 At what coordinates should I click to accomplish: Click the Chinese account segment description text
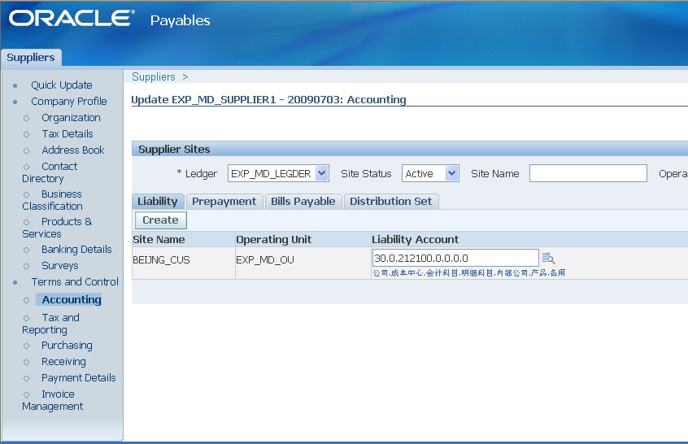pyautogui.click(x=469, y=273)
